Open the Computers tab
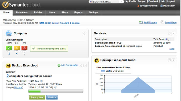181x101 pixels. [x=22, y=12]
